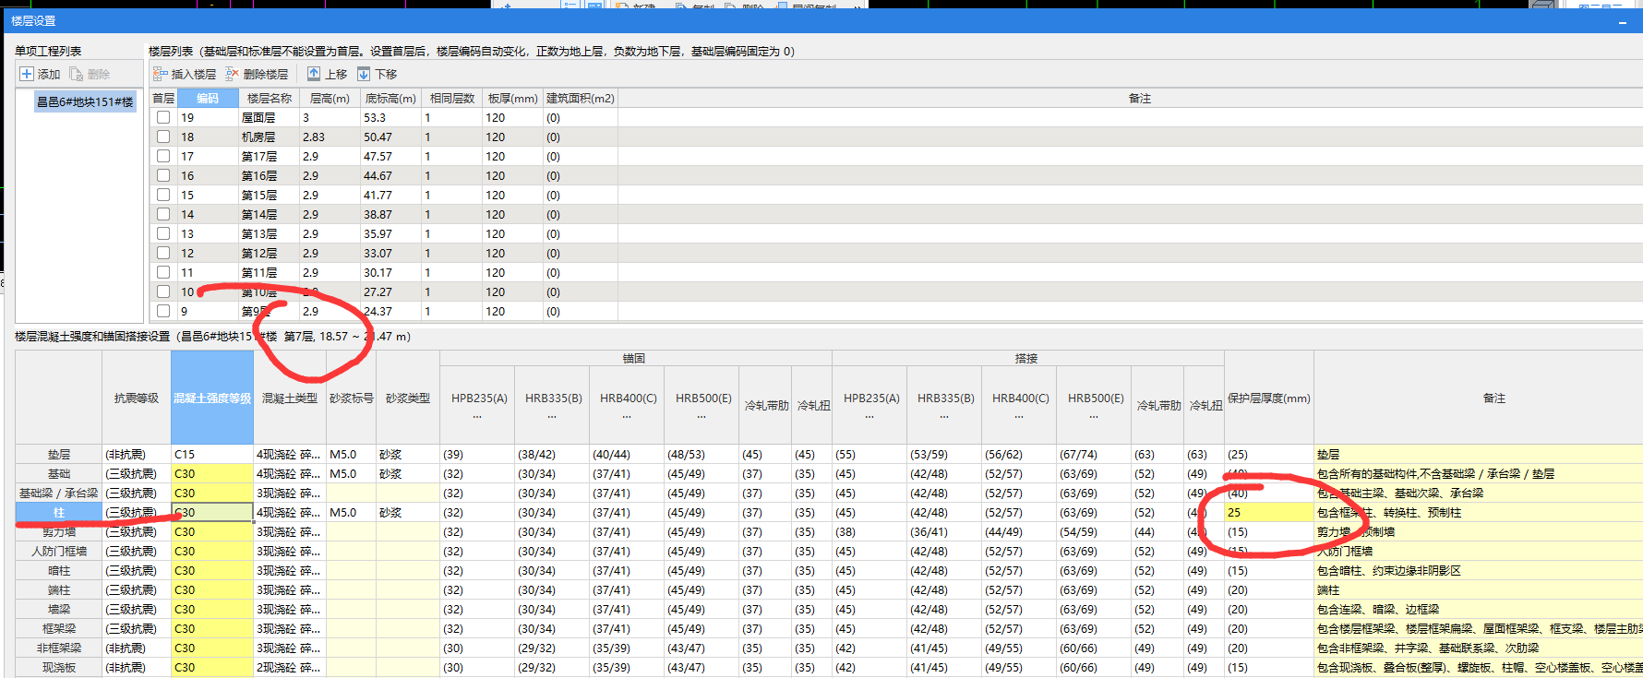This screenshot has height=678, width=1643.
Task: Move floor up with 上移 icon
Action: point(314,74)
